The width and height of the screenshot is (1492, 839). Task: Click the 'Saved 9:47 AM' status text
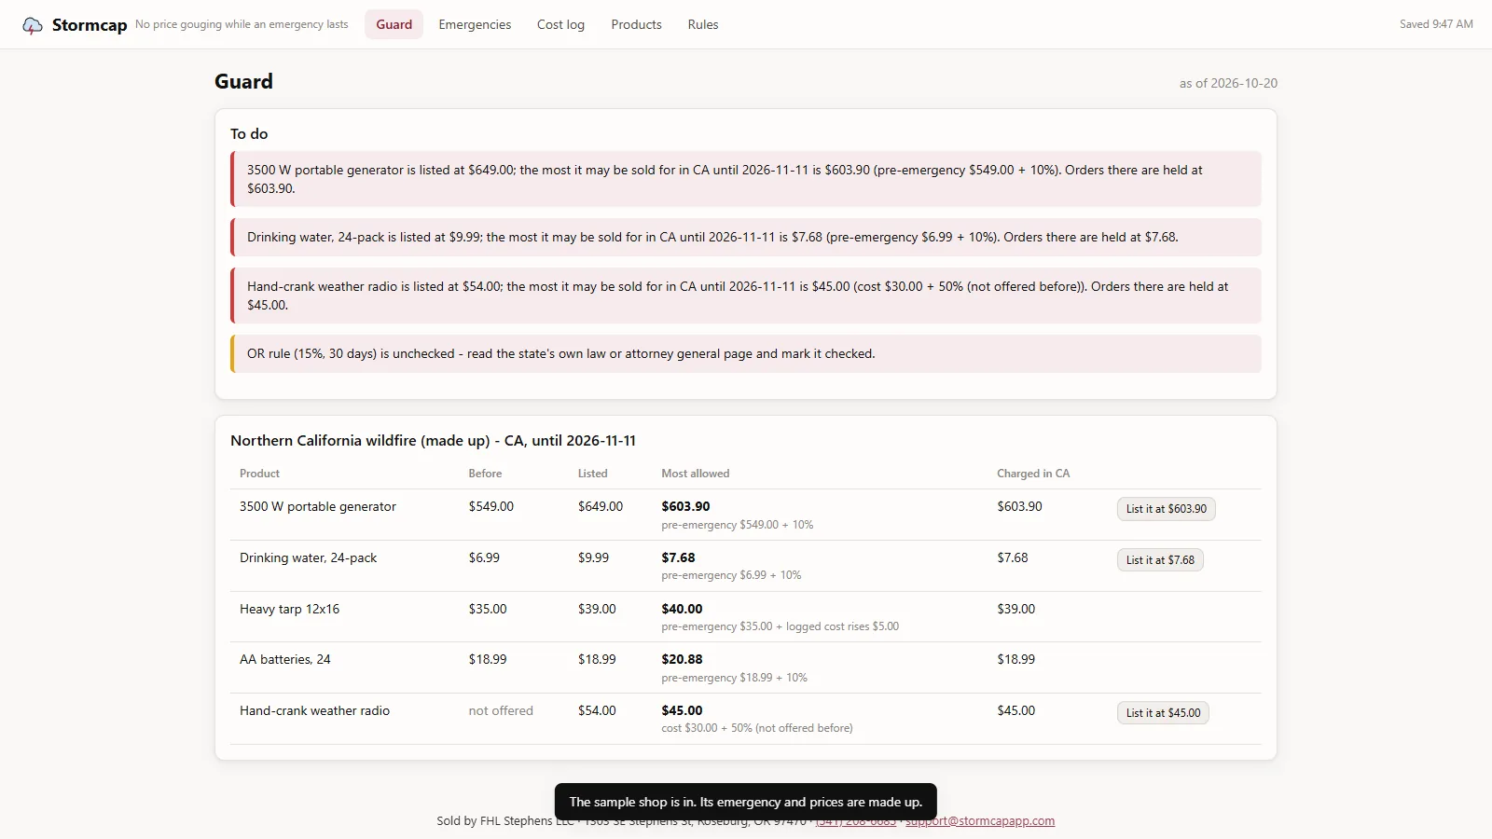coord(1436,24)
